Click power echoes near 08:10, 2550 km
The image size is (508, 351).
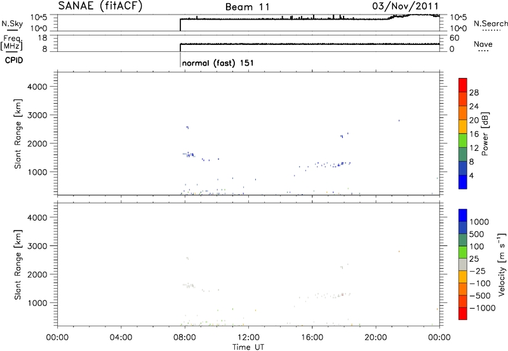click(x=187, y=127)
